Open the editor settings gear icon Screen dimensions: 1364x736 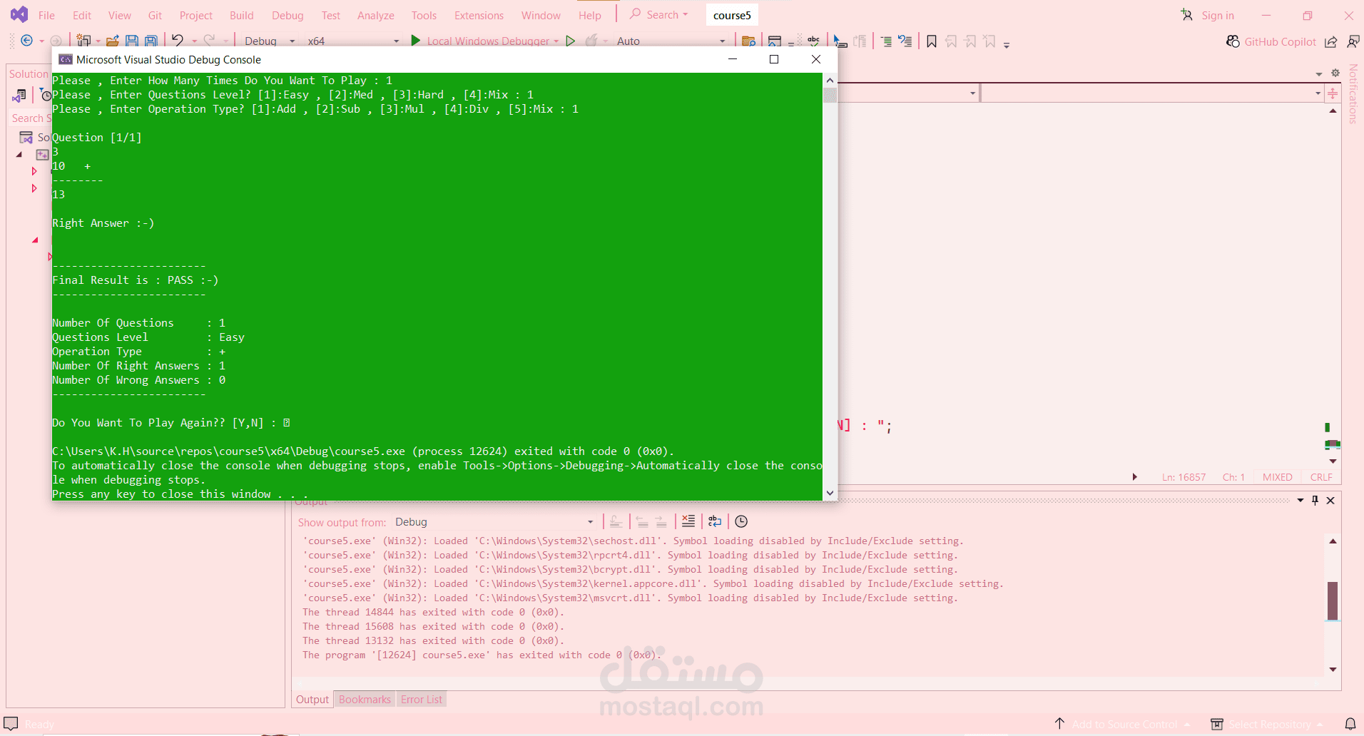(1335, 73)
